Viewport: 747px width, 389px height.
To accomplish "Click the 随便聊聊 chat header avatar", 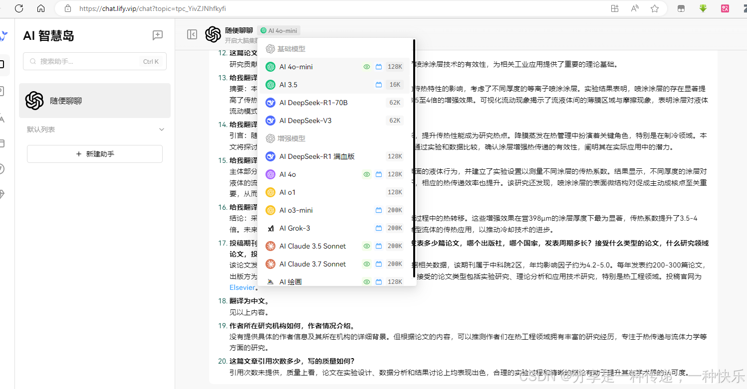I will tap(213, 34).
